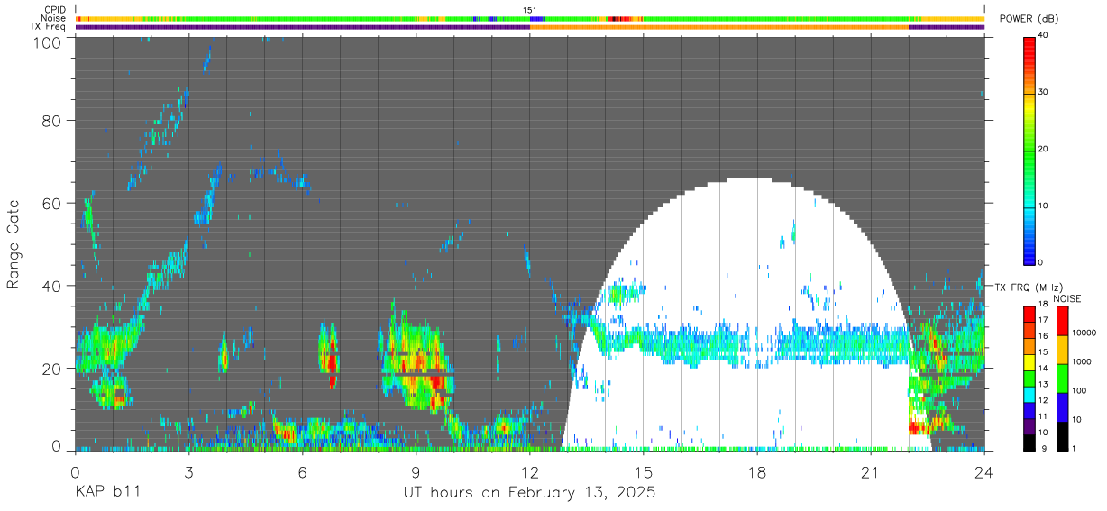Pick the red swatch in noise legend
Image resolution: width=1107 pixels, height=511 pixels.
pyautogui.click(x=1062, y=320)
